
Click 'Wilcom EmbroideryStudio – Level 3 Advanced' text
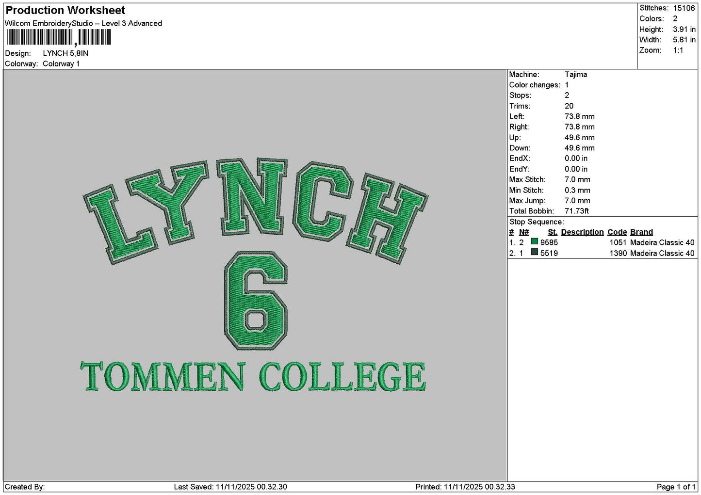(83, 23)
